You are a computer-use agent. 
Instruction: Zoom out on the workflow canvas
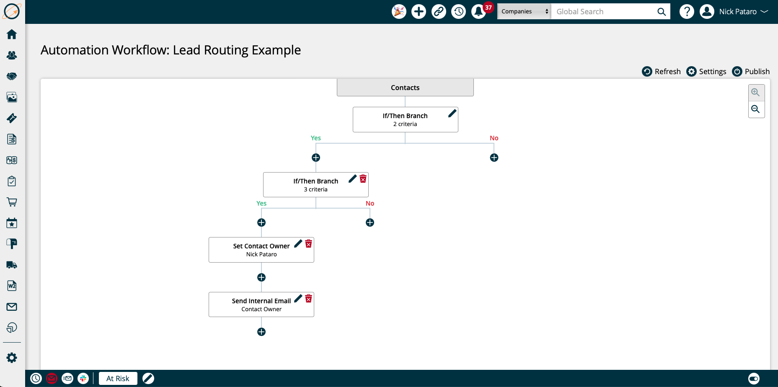756,109
